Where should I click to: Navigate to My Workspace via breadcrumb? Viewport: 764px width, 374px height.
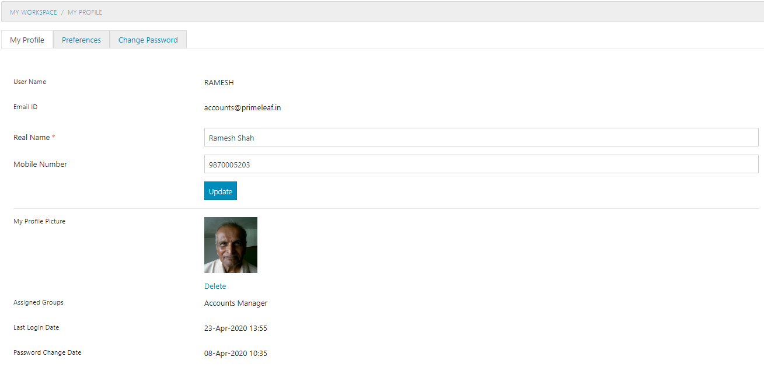coord(33,12)
